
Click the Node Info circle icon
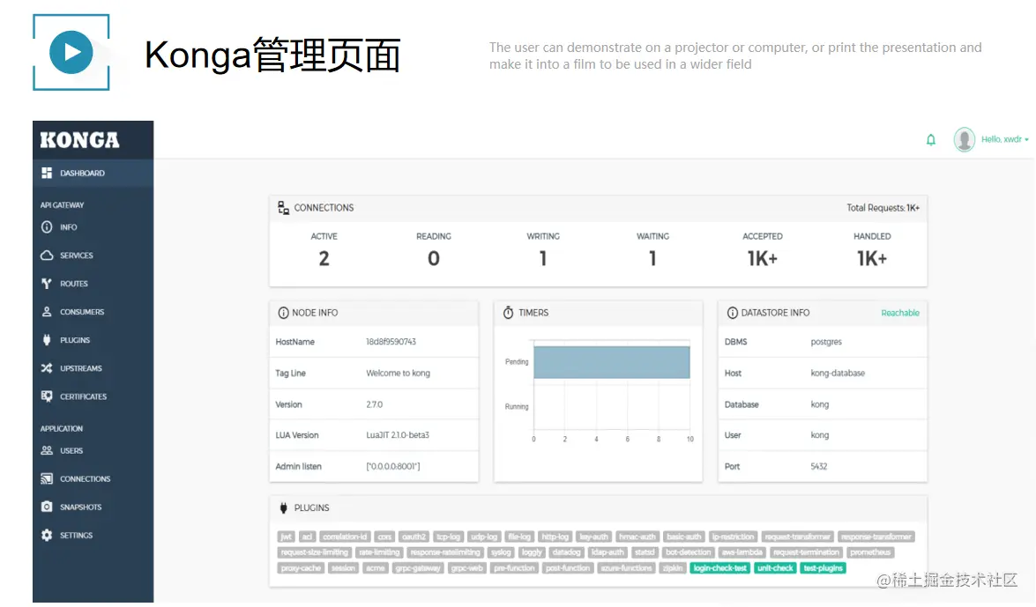283,313
